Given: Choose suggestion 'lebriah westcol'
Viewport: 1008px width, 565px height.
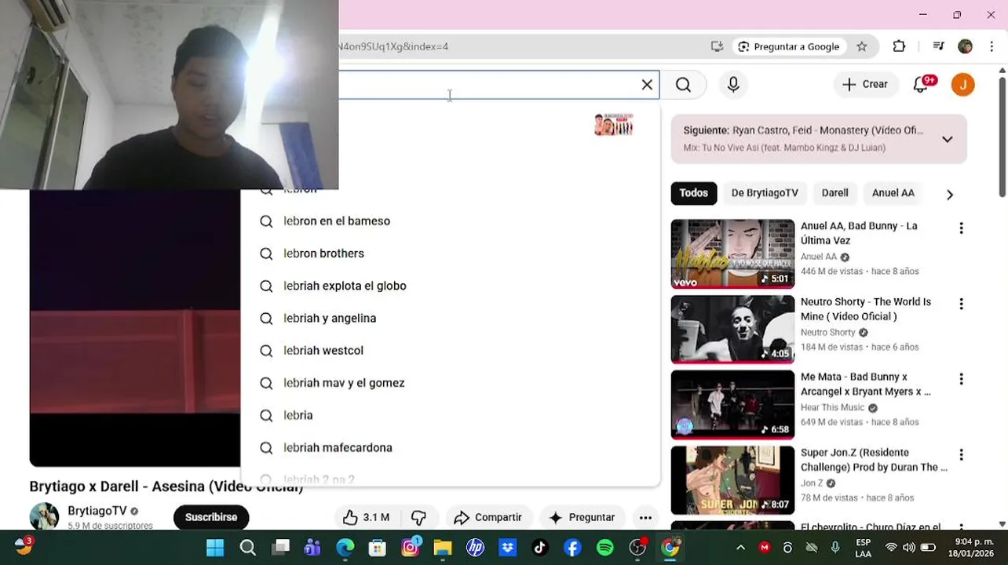Looking at the screenshot, I should (451, 350).
